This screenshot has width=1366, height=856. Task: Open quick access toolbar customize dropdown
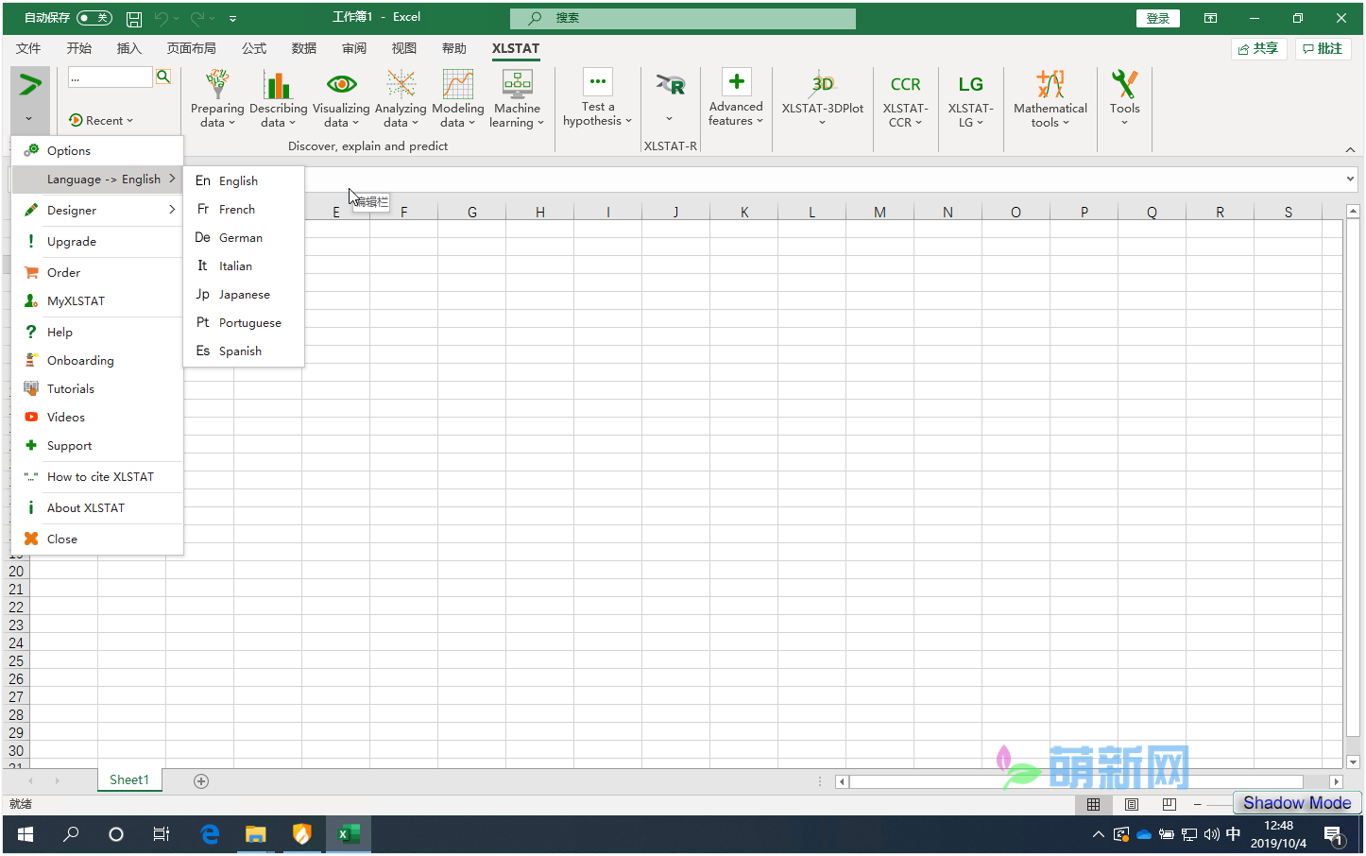coord(233,18)
